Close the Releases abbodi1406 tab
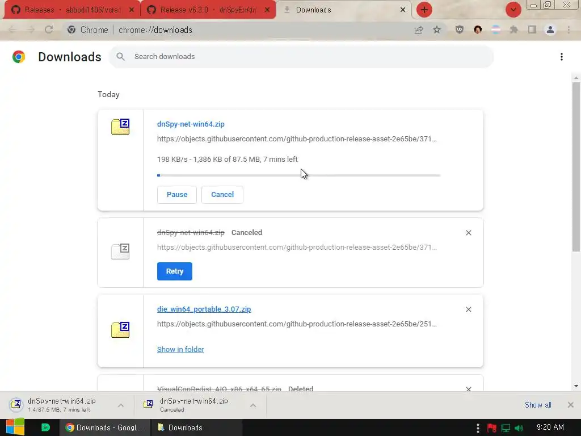The height and width of the screenshot is (436, 581). (x=132, y=10)
